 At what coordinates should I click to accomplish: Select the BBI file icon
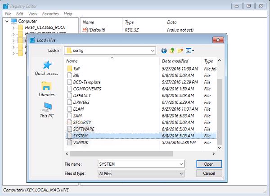[x=70, y=75]
